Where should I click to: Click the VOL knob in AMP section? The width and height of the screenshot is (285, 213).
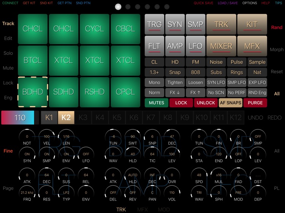pyautogui.click(x=172, y=193)
